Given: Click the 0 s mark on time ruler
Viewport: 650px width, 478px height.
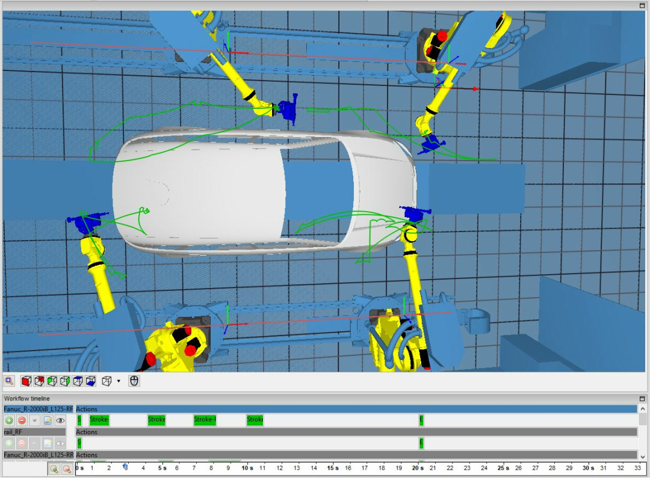Looking at the screenshot, I should coord(79,468).
